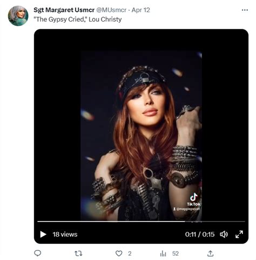Open the Apr 12 post timestamp
256x260 pixels.
click(140, 10)
